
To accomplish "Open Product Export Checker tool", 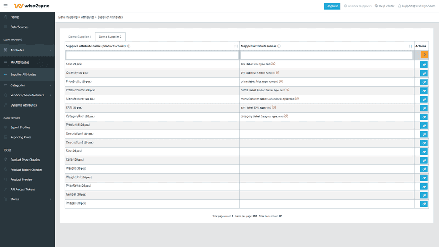I will [x=27, y=170].
